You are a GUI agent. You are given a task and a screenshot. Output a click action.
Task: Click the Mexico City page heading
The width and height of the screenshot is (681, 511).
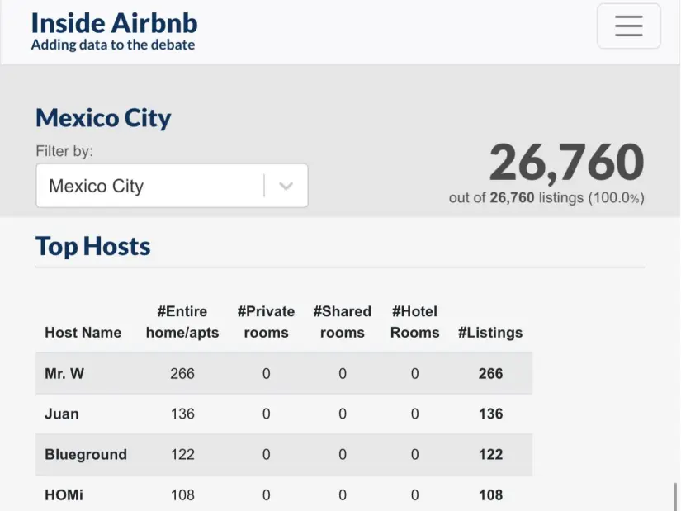click(103, 118)
